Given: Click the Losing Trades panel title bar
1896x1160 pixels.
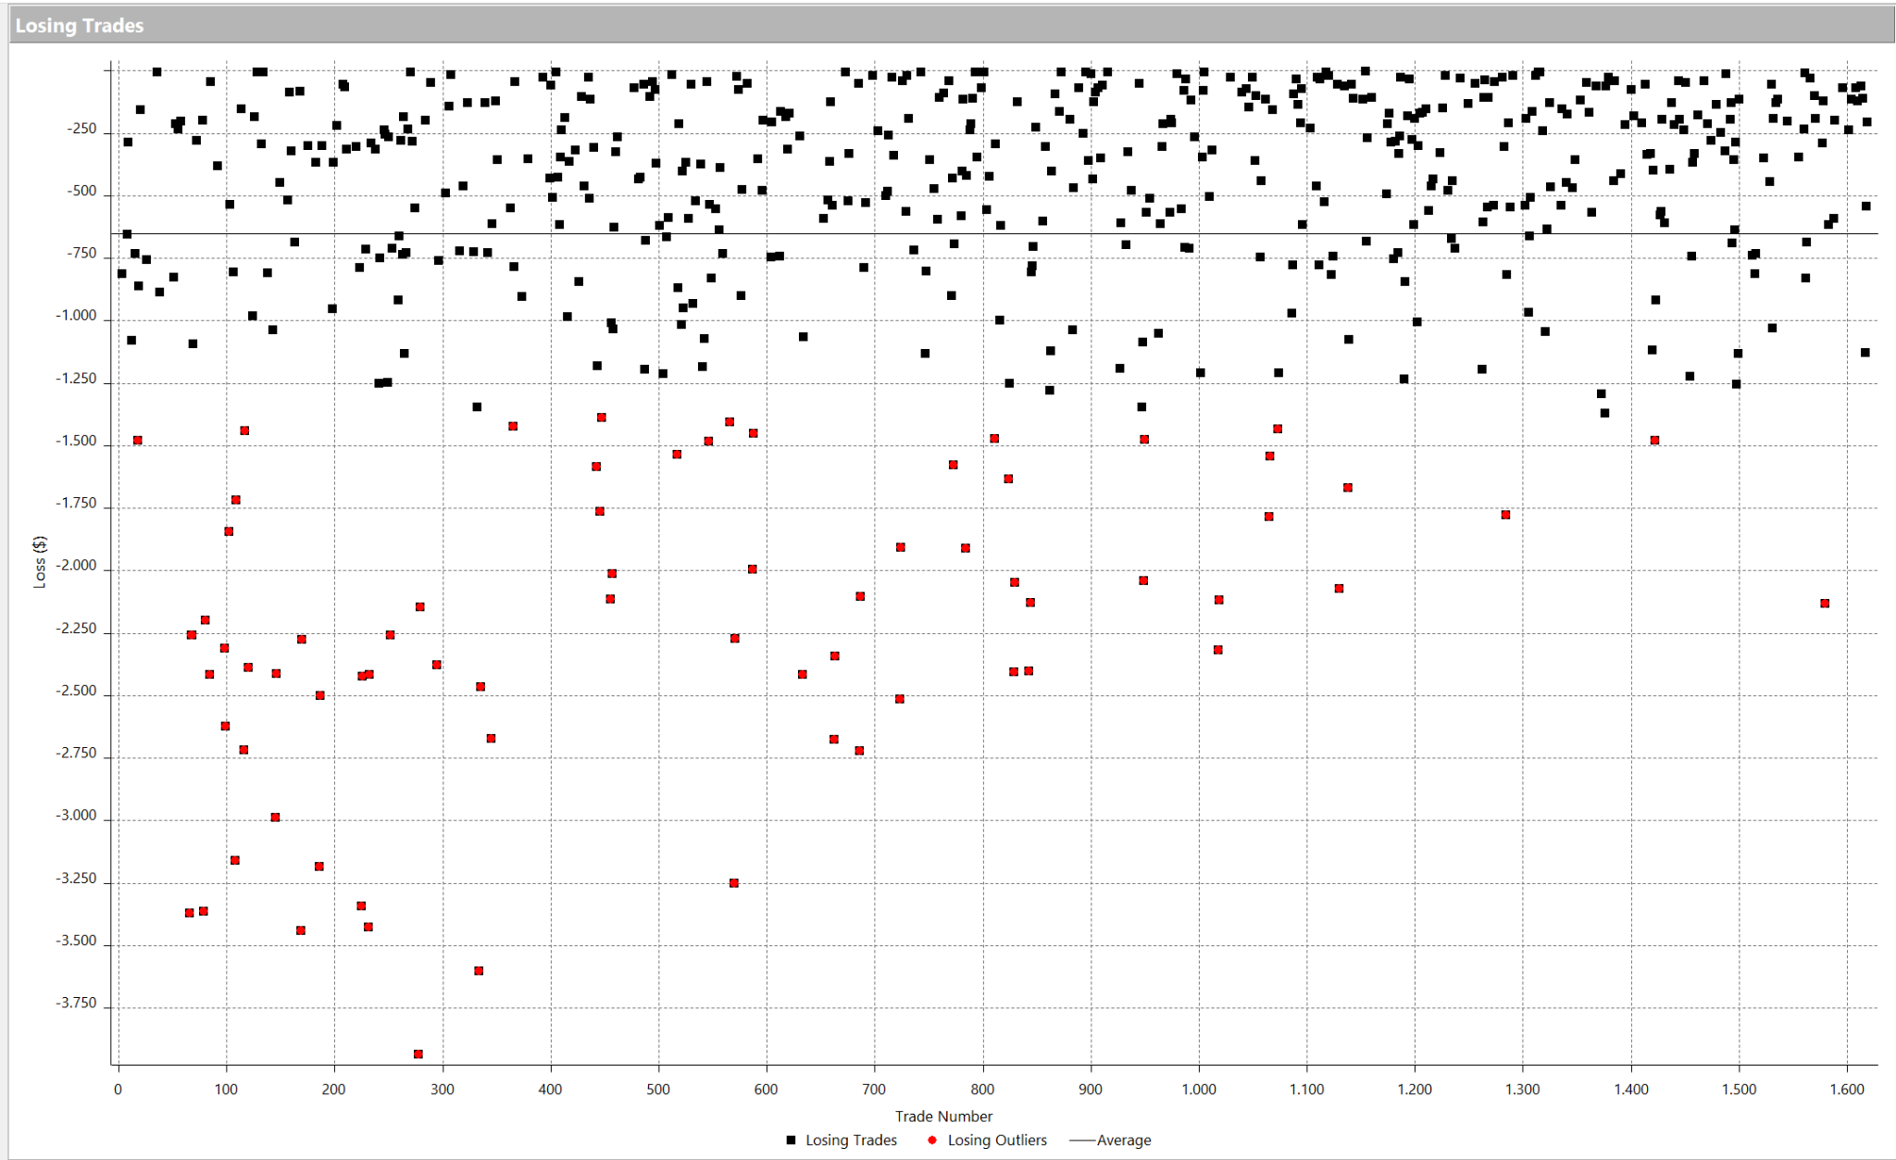Looking at the screenshot, I should pos(952,25).
